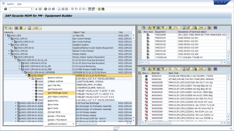234x131 pixels.
Task: Select equipment row PI0025104
Action: click(182, 38)
